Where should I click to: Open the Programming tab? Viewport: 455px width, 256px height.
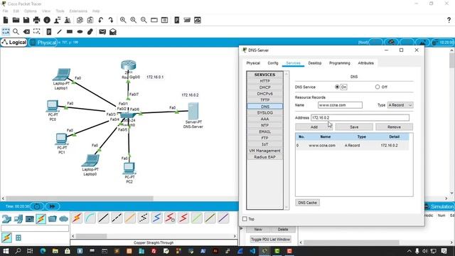coord(340,63)
